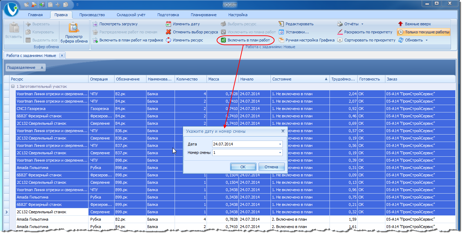Toggle 'Только текущие работы' filter
Screen dimensions: 463x234
point(424,32)
